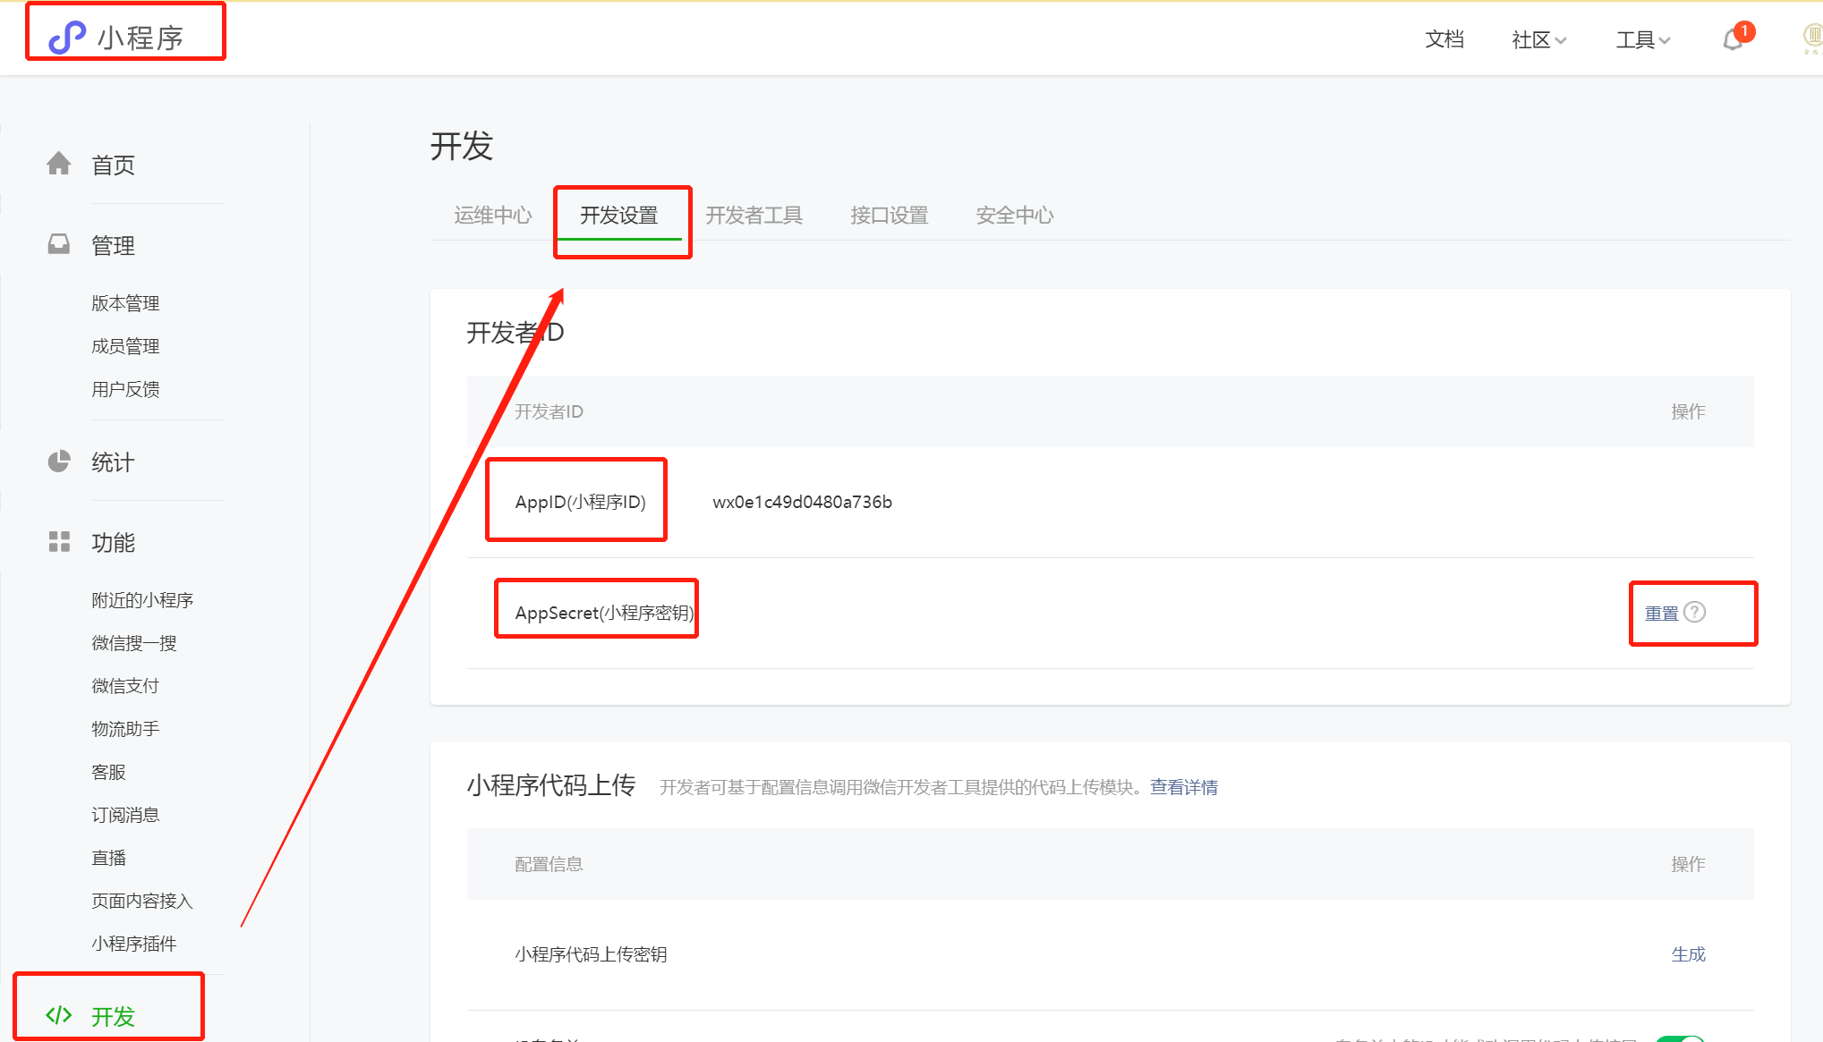Open the notification bell icon
Image resolution: width=1823 pixels, height=1042 pixels.
[1734, 39]
